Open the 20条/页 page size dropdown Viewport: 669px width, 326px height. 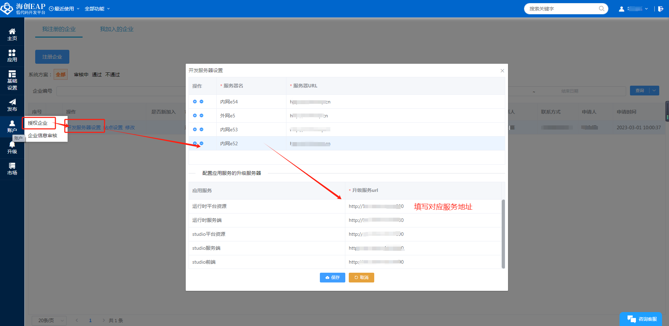49,320
